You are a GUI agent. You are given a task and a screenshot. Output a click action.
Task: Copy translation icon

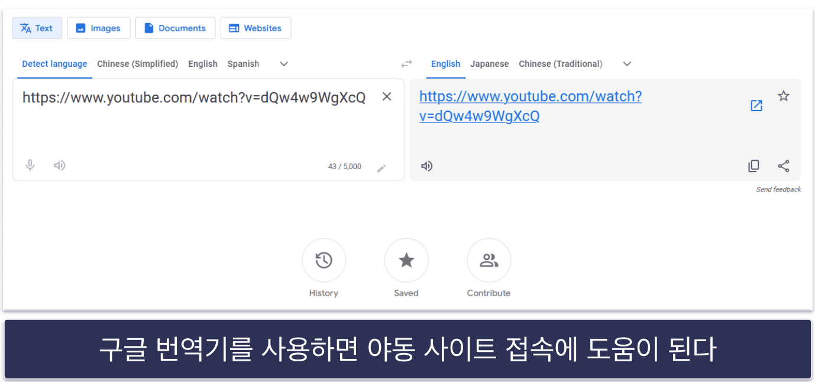753,166
